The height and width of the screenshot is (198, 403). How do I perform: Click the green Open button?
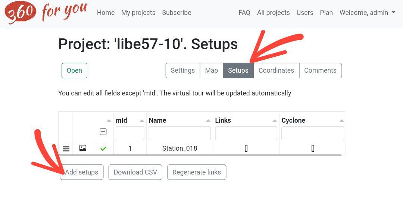[x=74, y=70]
